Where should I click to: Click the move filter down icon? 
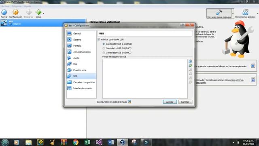pyautogui.click(x=190, y=82)
